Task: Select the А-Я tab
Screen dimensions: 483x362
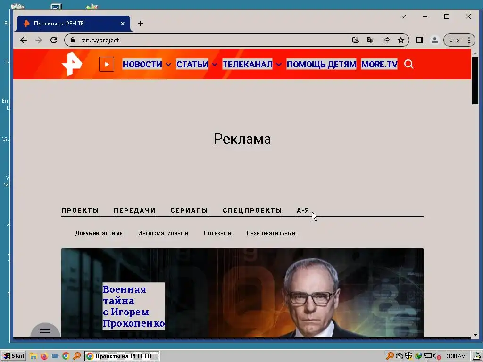Action: [x=303, y=211]
